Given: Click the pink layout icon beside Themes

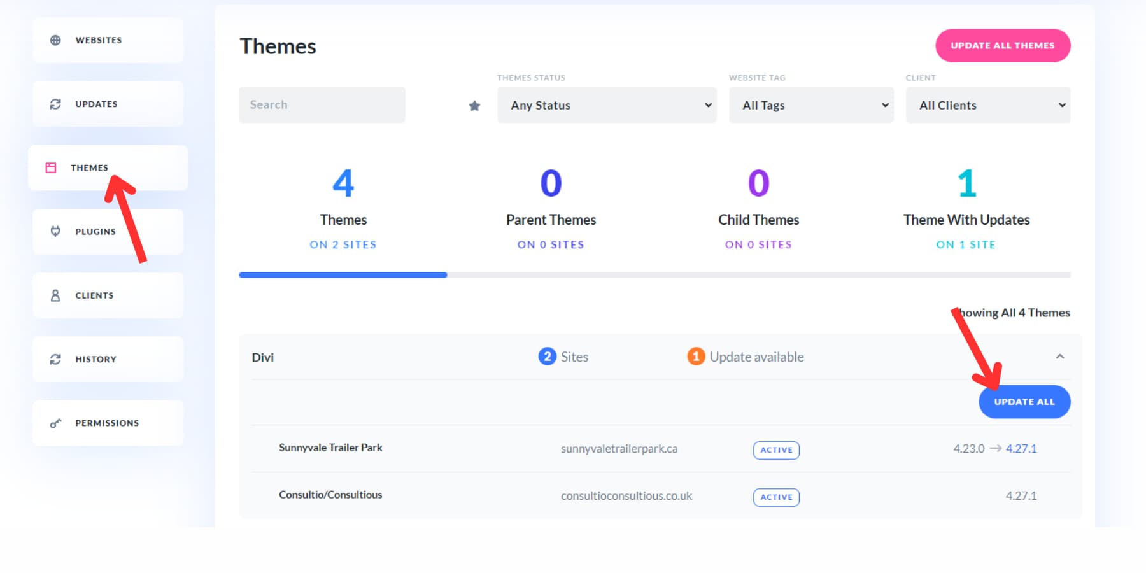Looking at the screenshot, I should coord(51,167).
